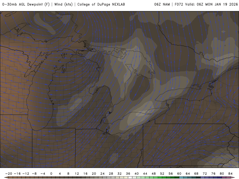Click the 60 legend value
Viewport: 239px width, 179px height.
[179, 174]
